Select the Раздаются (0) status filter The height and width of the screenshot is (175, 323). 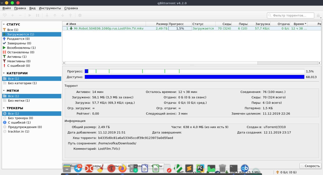coord(32,39)
